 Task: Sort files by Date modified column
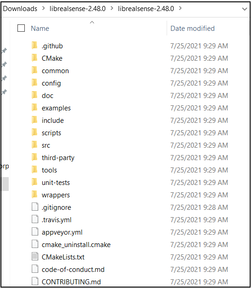tap(192, 29)
